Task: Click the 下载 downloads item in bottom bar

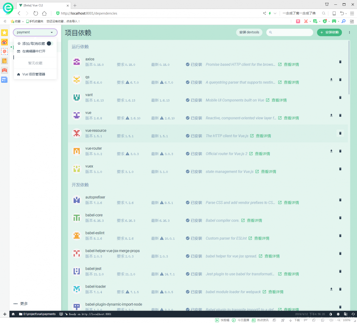Action: [x=295, y=320]
